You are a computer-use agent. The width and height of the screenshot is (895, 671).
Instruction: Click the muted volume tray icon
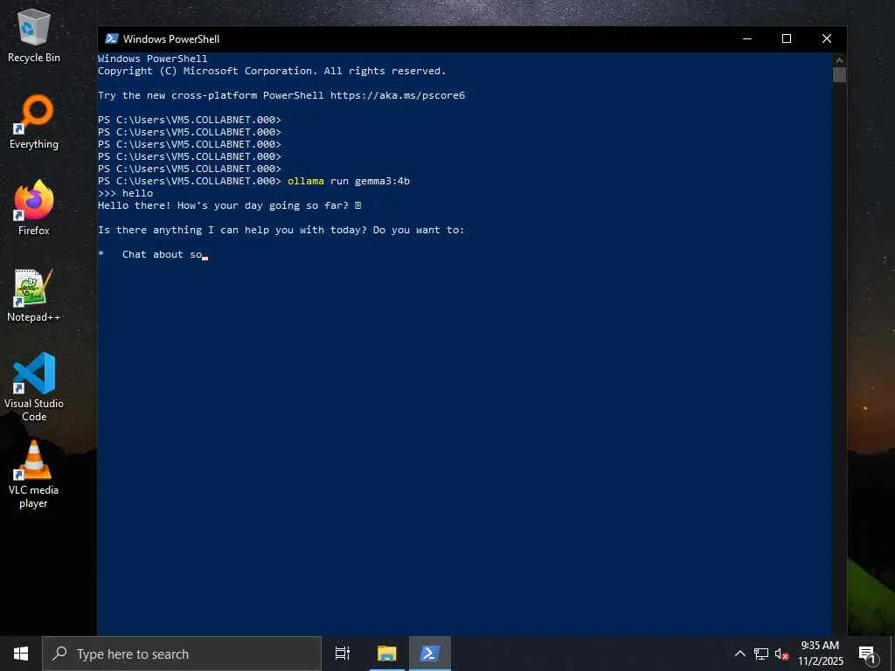tap(781, 654)
